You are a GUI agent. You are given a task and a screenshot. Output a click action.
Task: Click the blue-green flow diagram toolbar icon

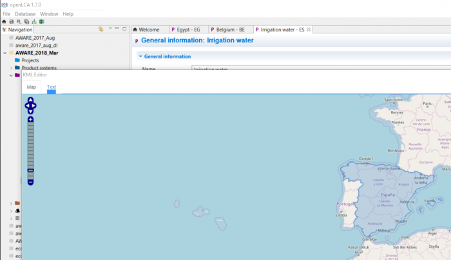coord(34,21)
